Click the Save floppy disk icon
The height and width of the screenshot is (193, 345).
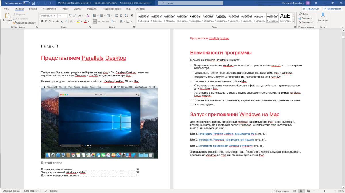pyautogui.click(x=33, y=3)
